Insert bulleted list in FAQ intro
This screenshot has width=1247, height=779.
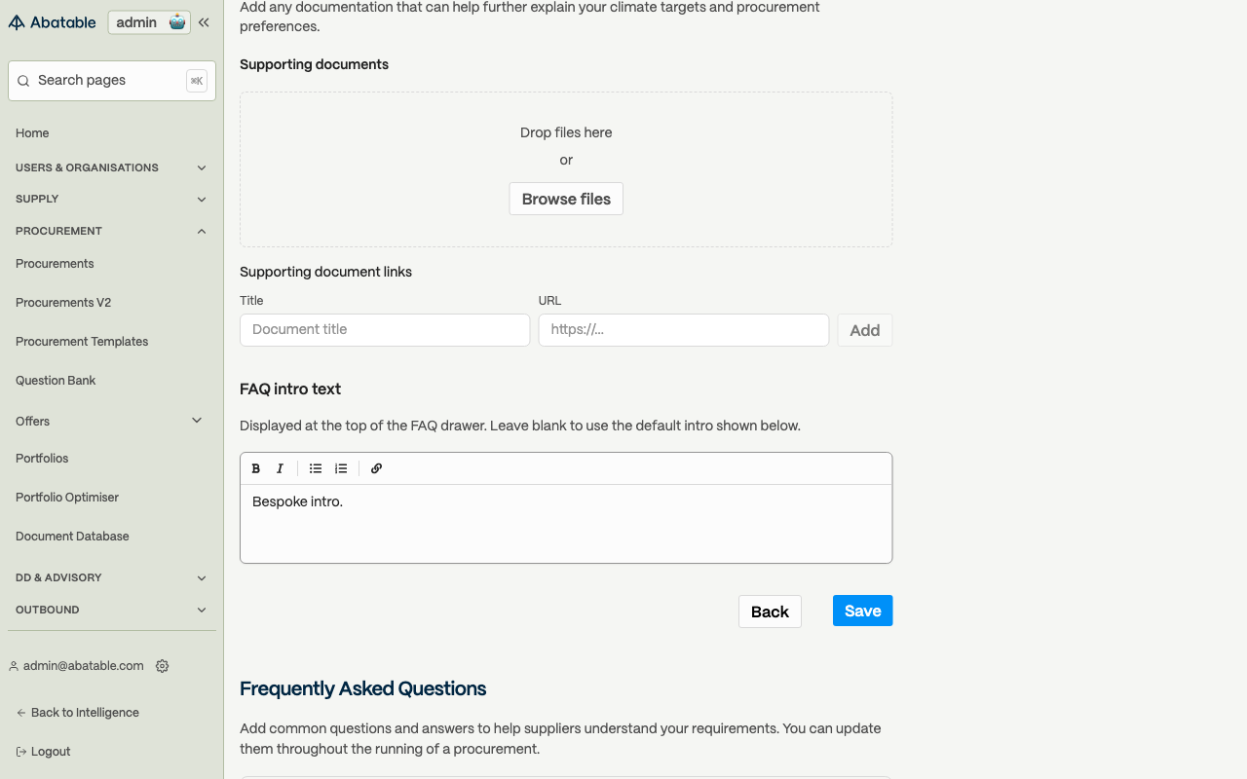(316, 468)
